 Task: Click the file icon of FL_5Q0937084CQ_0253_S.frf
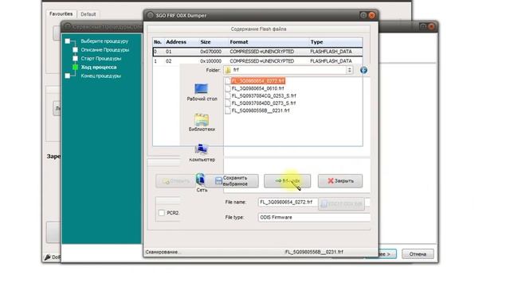(x=228, y=96)
